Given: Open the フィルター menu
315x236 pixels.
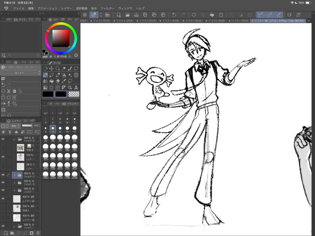Looking at the screenshot, I should coord(108,8).
